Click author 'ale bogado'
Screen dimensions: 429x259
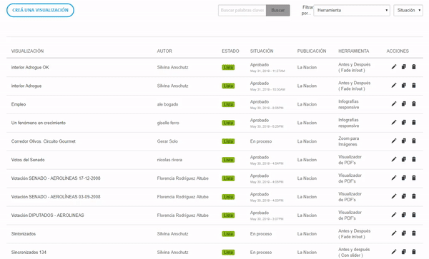(x=167, y=105)
